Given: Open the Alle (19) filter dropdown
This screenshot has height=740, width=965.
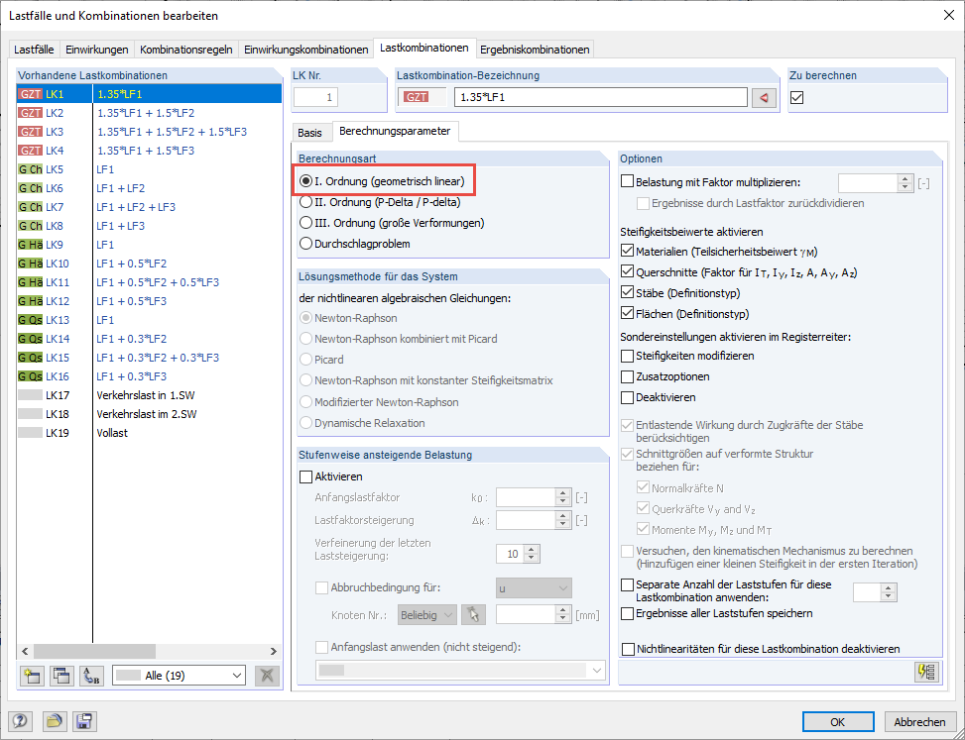Looking at the screenshot, I should [180, 676].
